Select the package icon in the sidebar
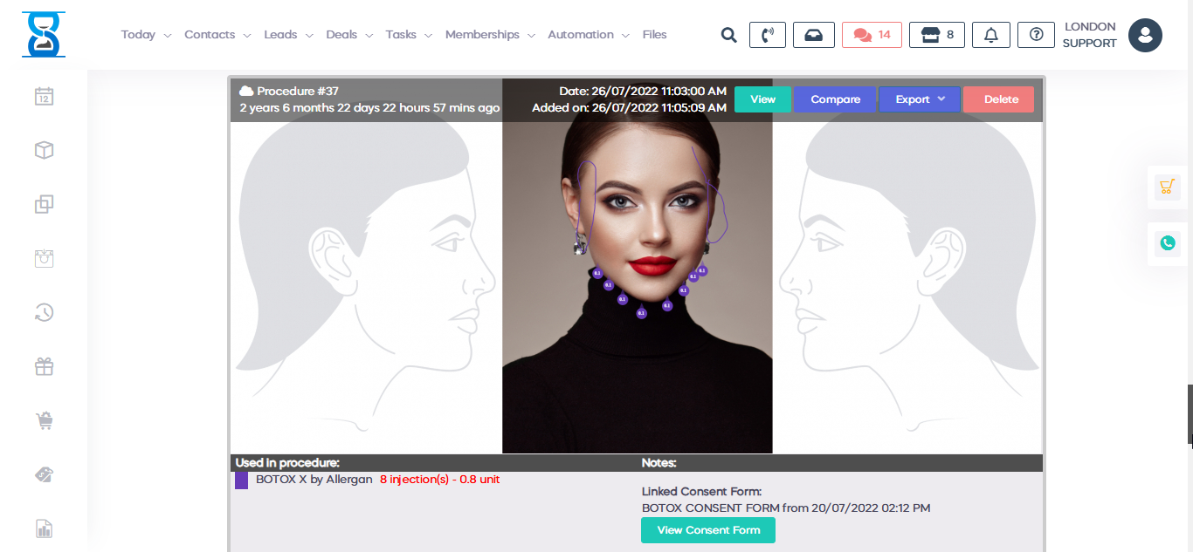The height and width of the screenshot is (552, 1193). click(44, 150)
